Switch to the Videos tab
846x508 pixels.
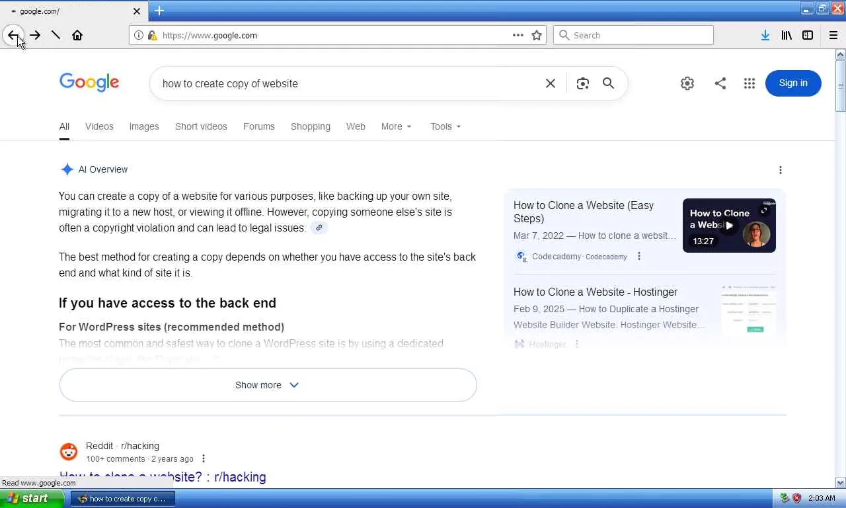tap(99, 126)
